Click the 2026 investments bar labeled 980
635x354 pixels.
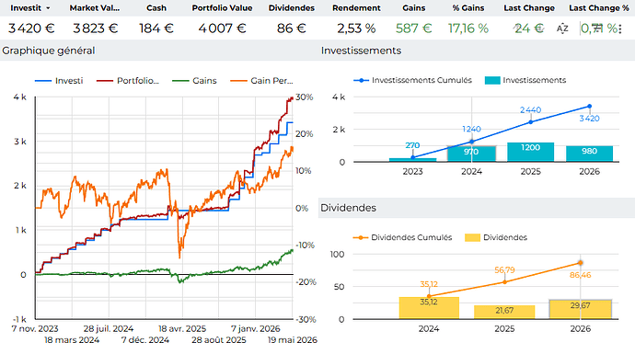pyautogui.click(x=590, y=154)
